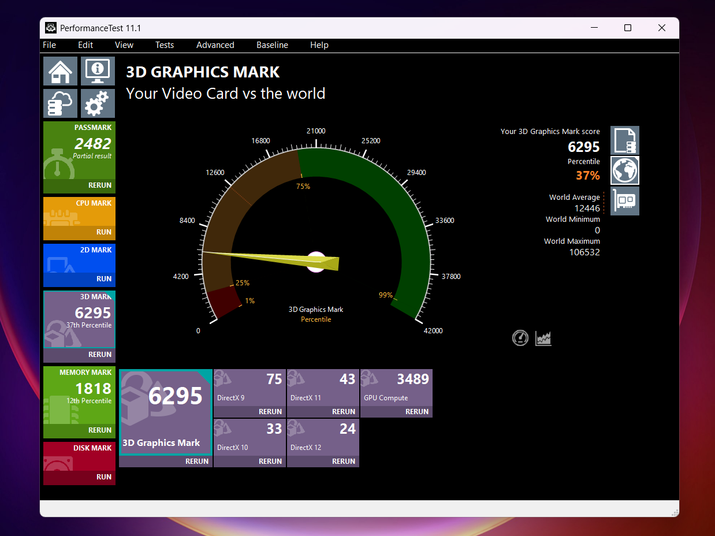Select the world globe comparison icon

pos(625,170)
